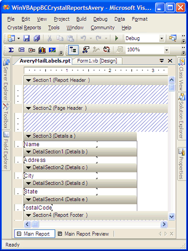Click the Insert Subreport icon

click(32, 50)
